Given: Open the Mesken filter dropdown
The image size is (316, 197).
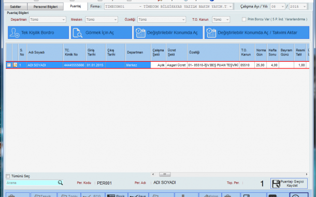Looking at the screenshot, I should pos(102,20).
